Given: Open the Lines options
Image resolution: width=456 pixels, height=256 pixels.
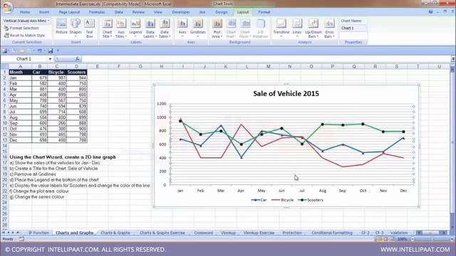Looking at the screenshot, I should click(x=297, y=28).
